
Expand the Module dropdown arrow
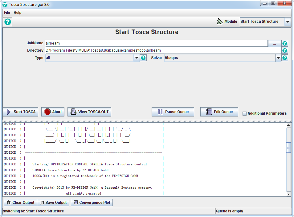pyautogui.click(x=288, y=22)
